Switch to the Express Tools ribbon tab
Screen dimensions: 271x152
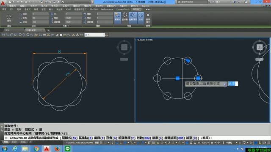tap(123, 9)
